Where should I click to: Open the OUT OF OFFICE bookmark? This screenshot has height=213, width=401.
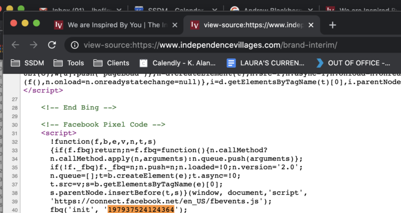[x=353, y=63]
